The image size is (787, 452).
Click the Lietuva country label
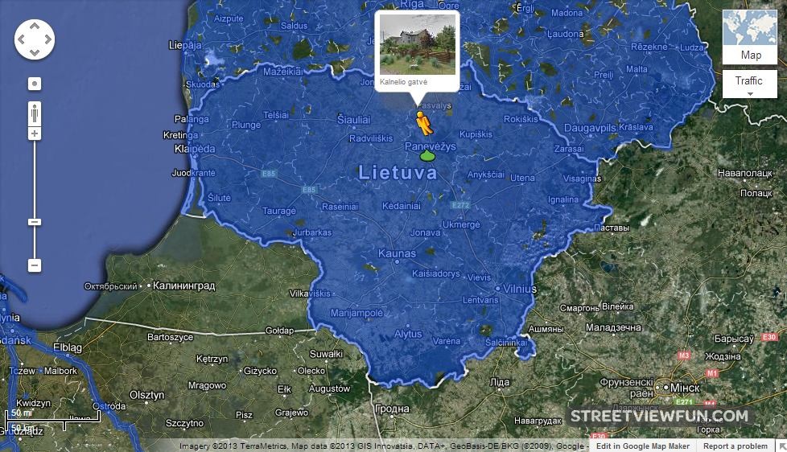pos(398,172)
